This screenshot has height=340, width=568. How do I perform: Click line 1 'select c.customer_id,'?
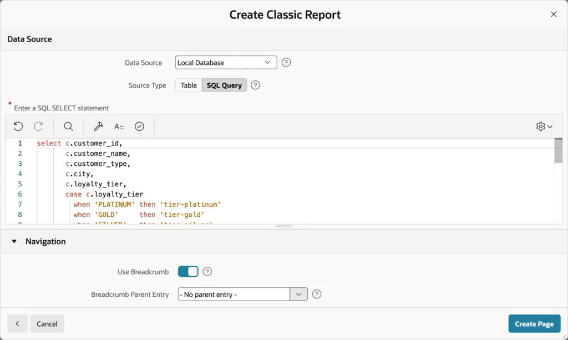click(80, 144)
